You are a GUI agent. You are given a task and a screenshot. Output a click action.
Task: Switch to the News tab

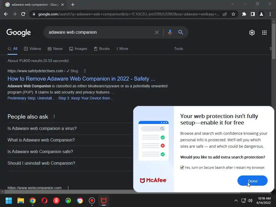(55, 49)
